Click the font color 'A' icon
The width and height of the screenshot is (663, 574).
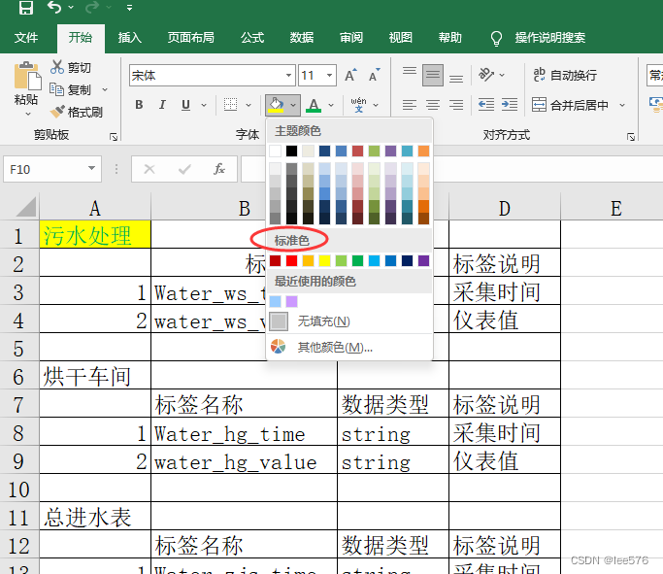pos(314,105)
